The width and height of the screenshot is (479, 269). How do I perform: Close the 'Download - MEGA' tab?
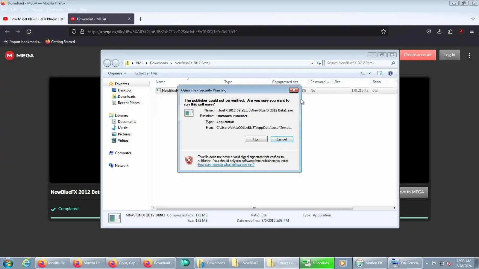point(129,19)
